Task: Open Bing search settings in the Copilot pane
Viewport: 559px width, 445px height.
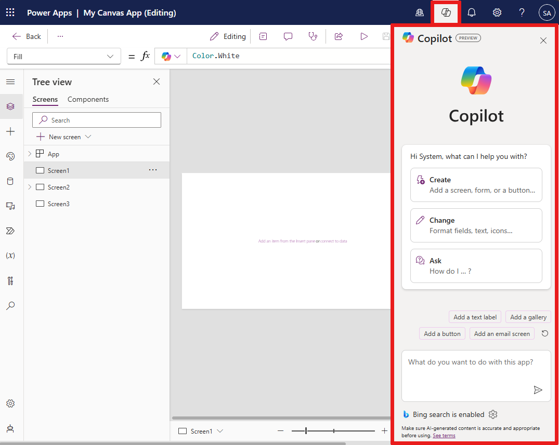Action: (x=492, y=414)
